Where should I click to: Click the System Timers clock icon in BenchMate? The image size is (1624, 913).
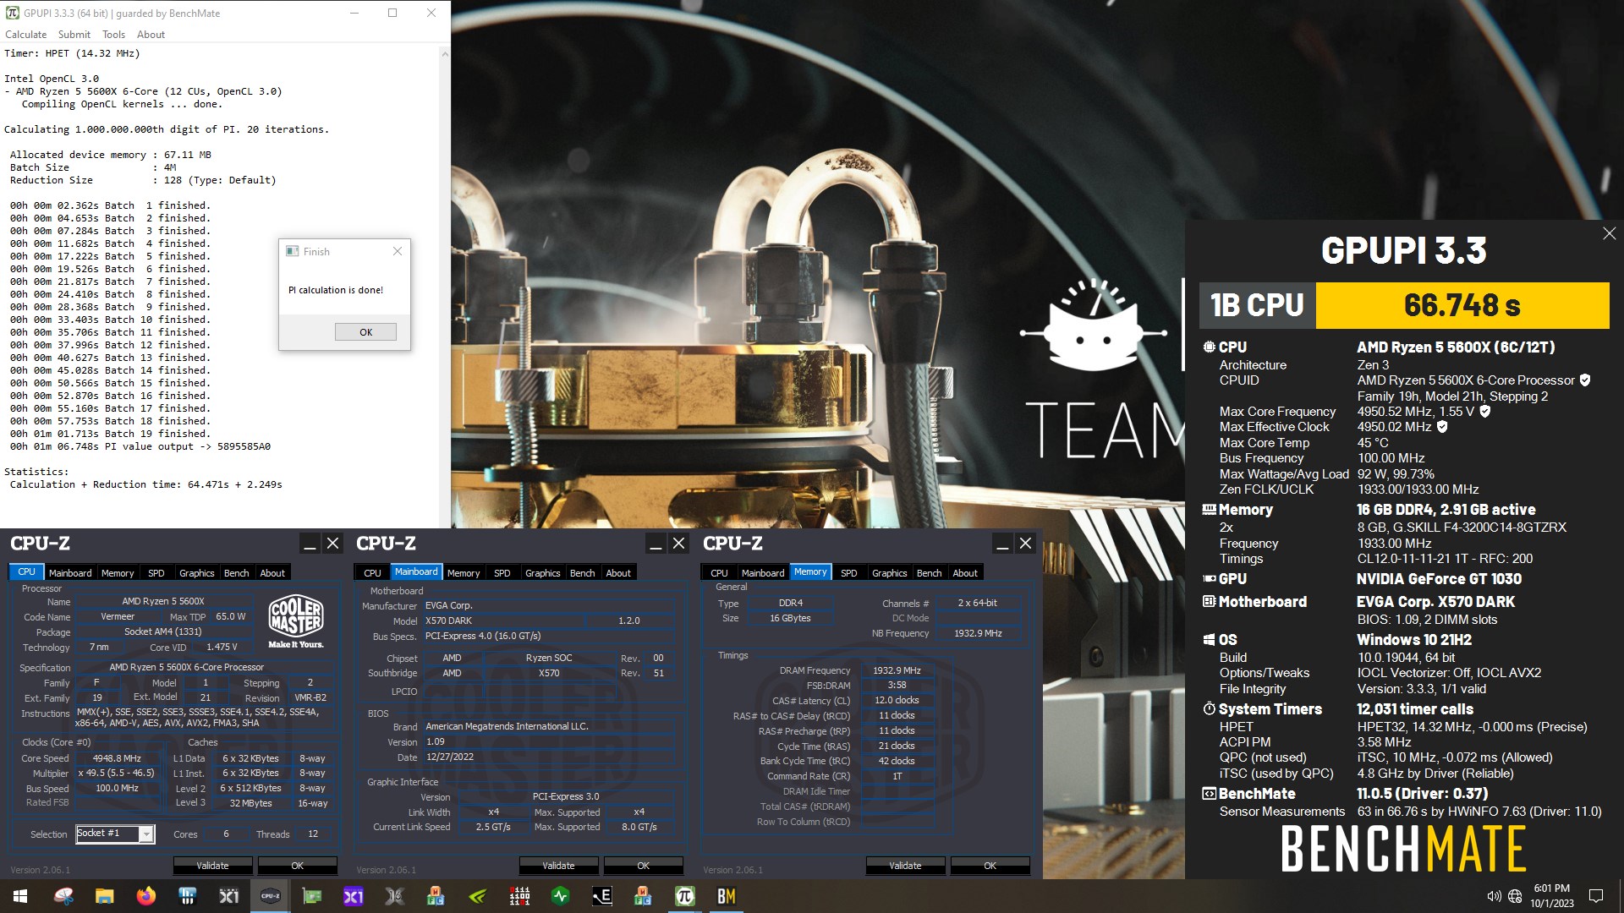pos(1210,709)
